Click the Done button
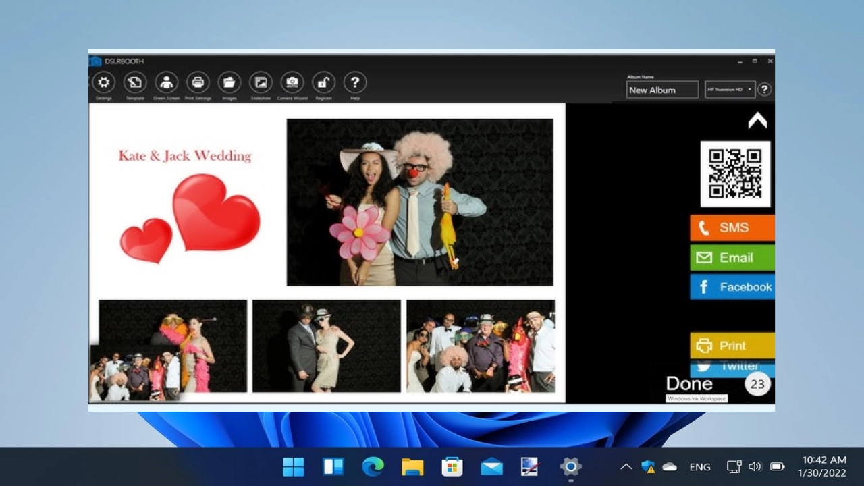 coord(689,384)
